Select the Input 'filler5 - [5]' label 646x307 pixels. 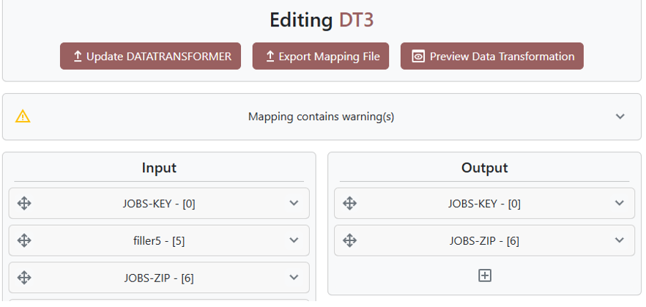point(159,240)
